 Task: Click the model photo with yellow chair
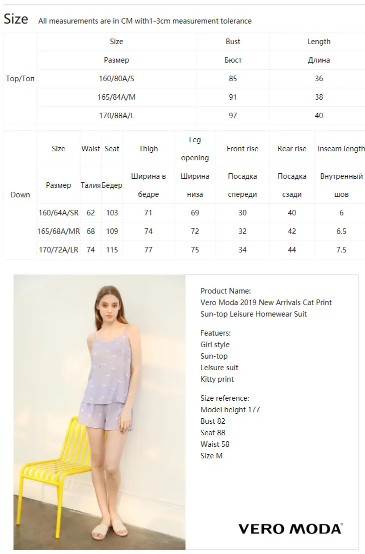(99, 412)
